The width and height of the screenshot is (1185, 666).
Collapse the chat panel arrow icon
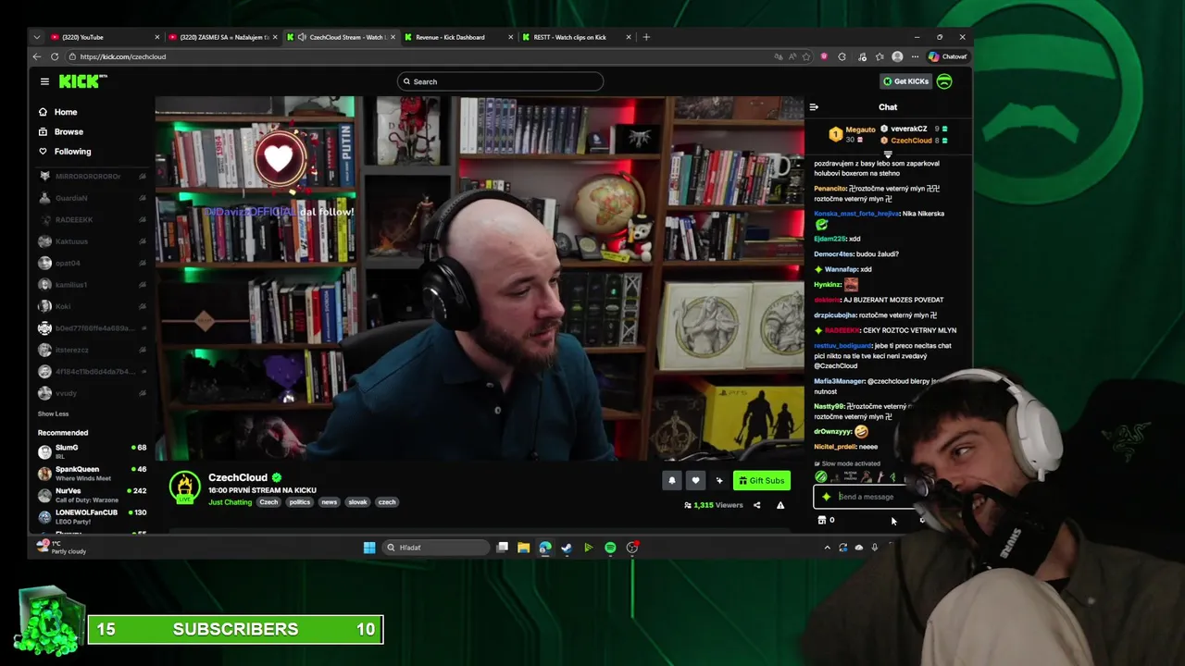click(814, 107)
